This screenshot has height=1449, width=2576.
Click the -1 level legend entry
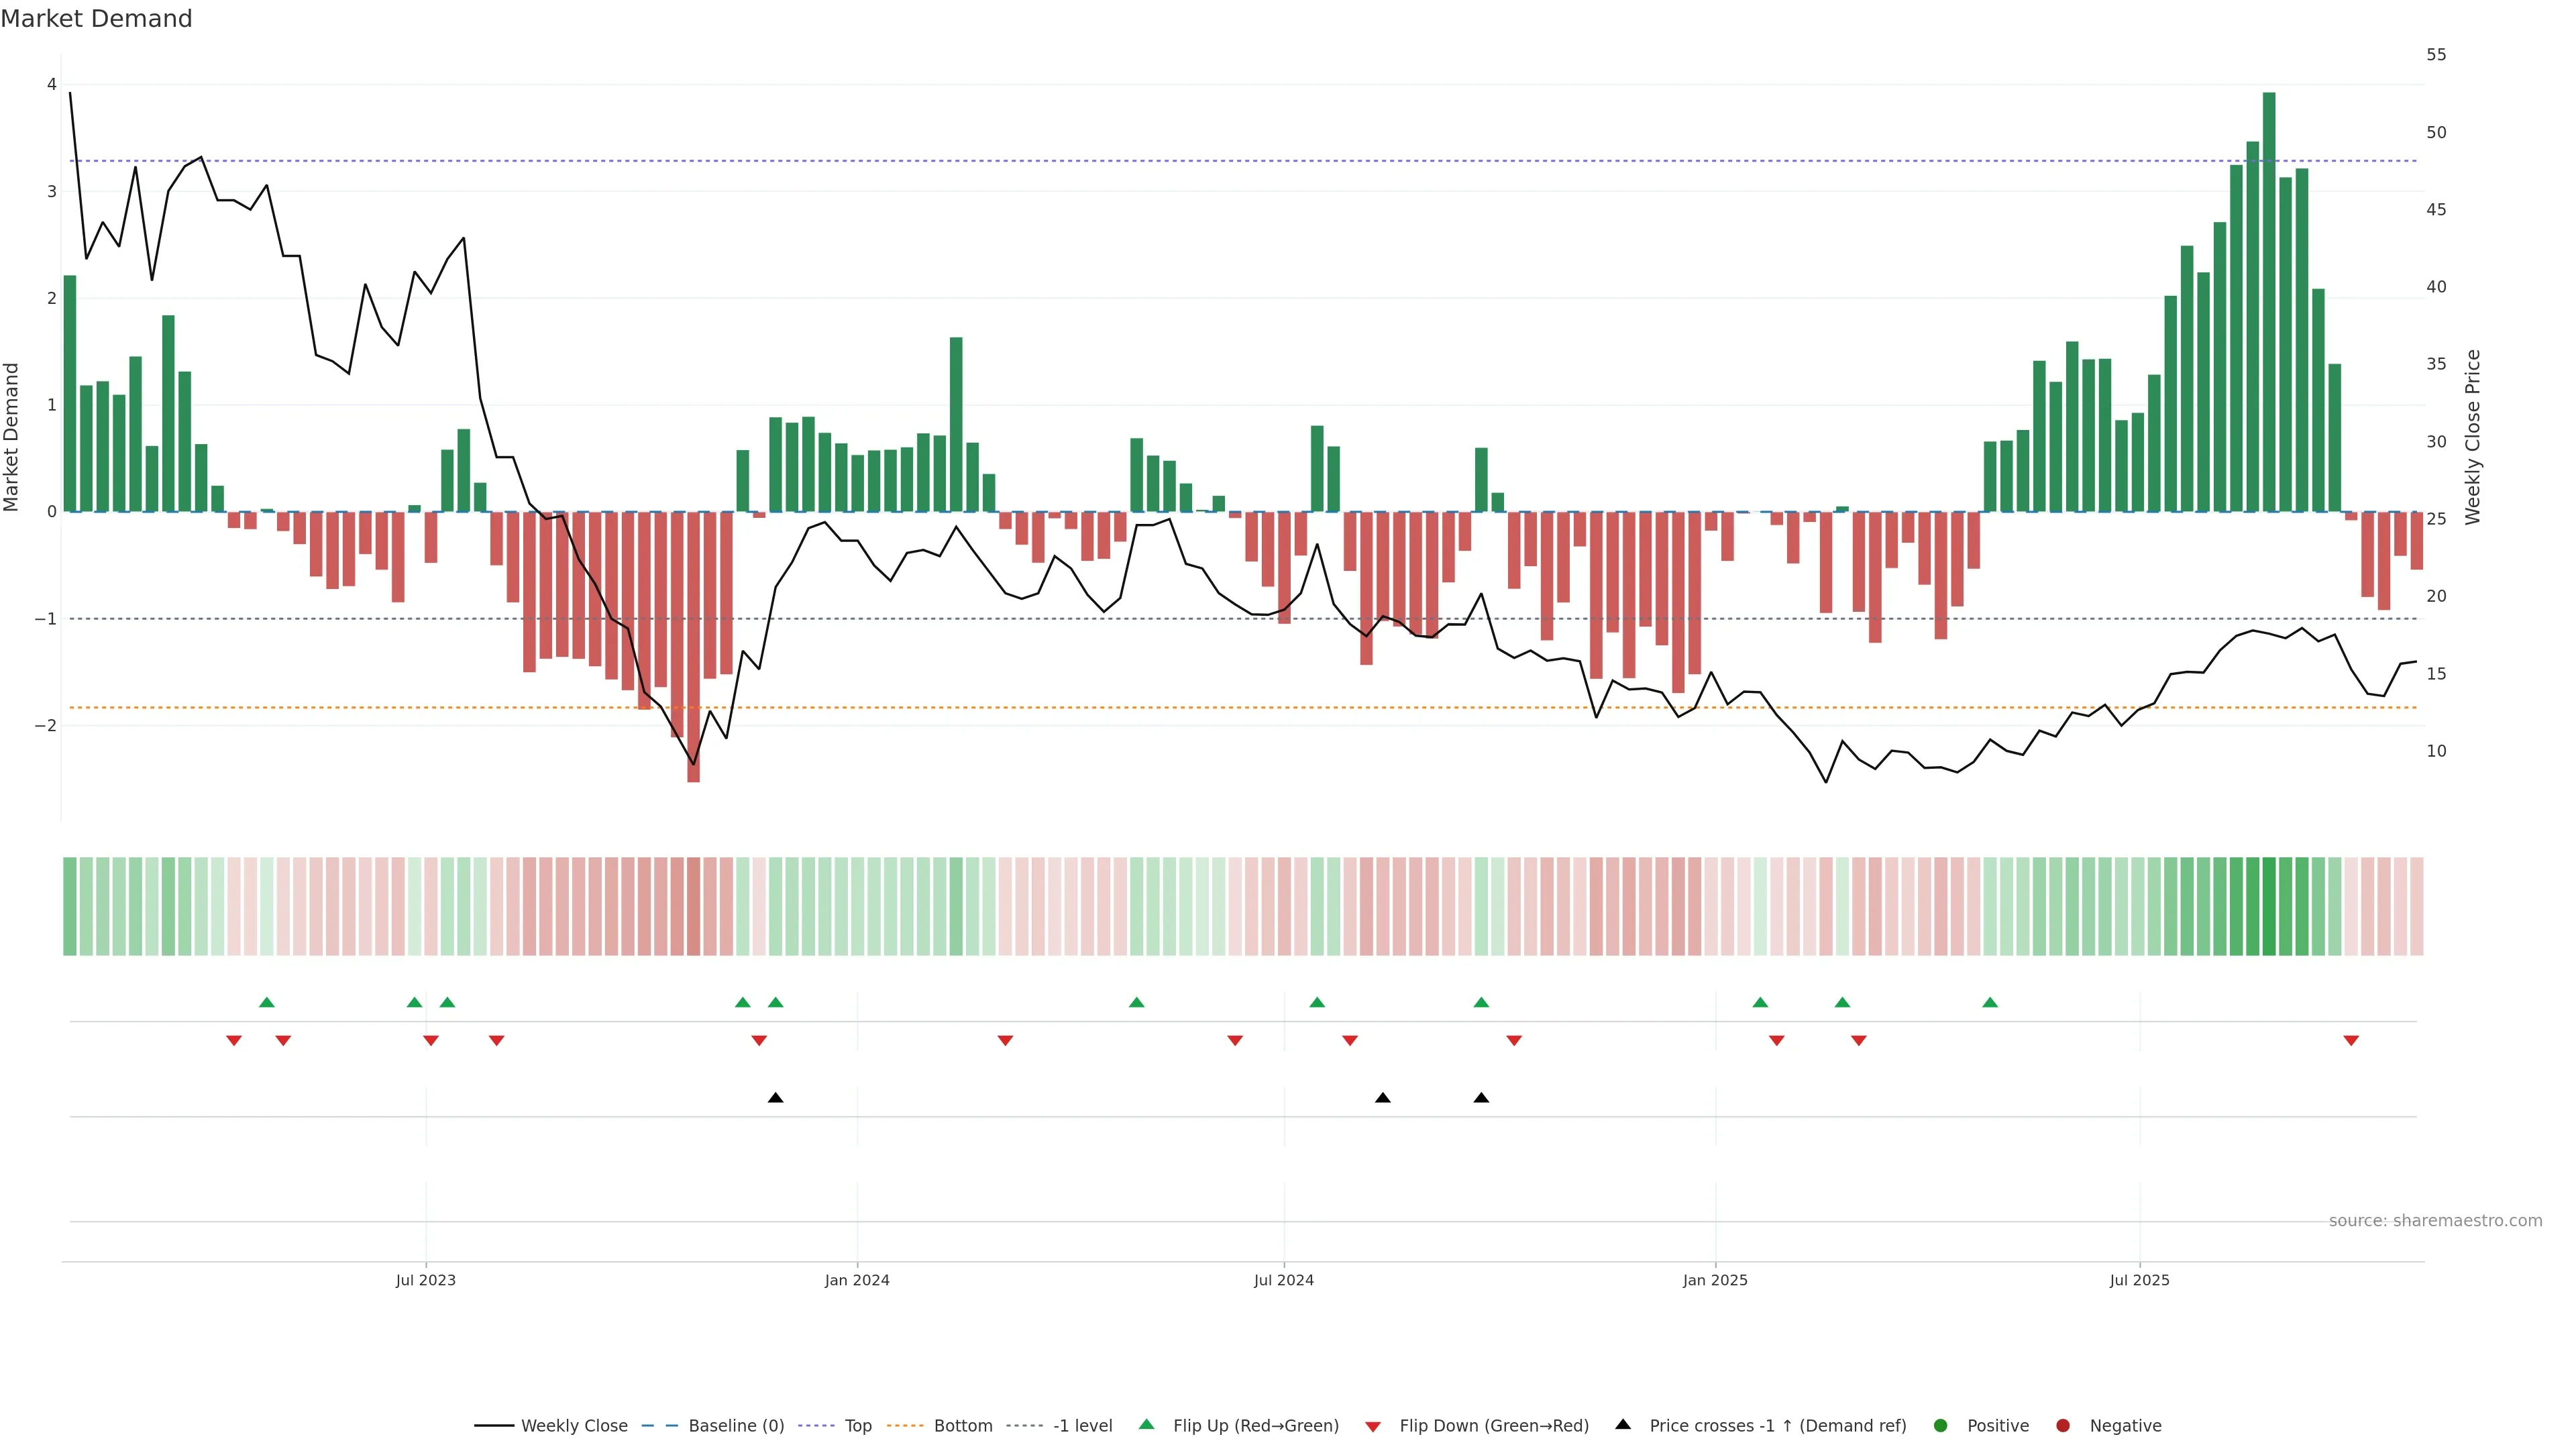(x=1082, y=1426)
